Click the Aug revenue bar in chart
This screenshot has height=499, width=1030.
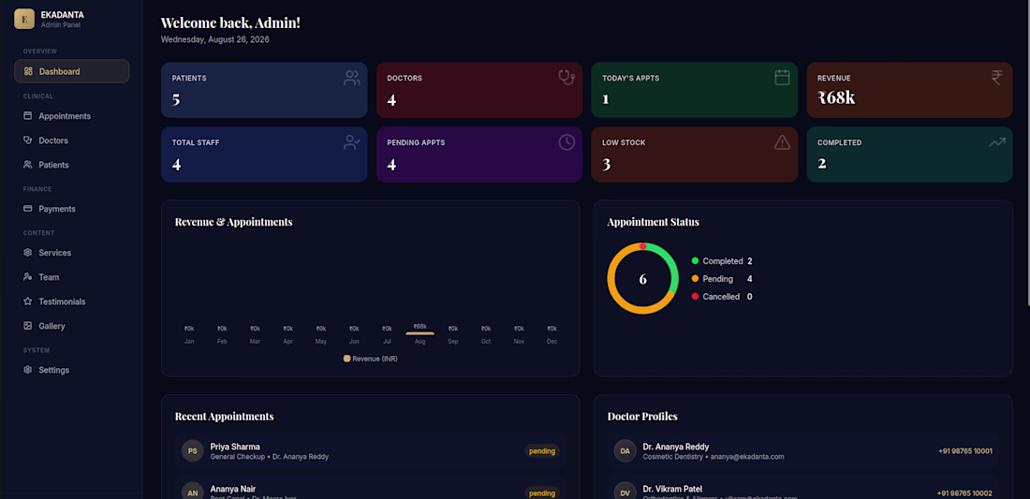pos(419,333)
